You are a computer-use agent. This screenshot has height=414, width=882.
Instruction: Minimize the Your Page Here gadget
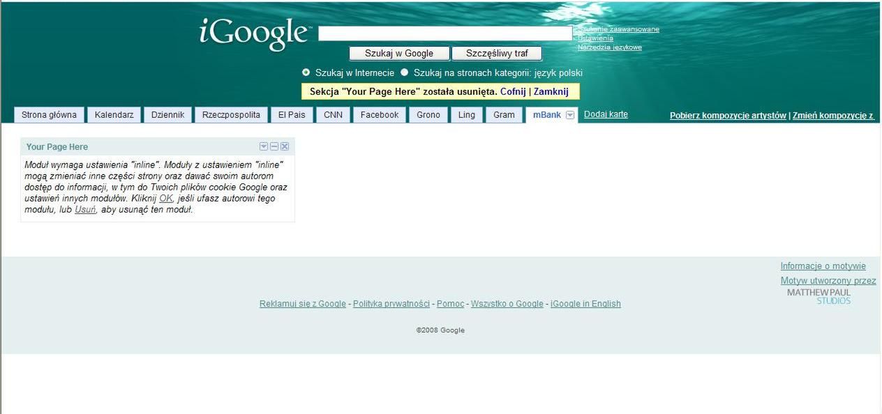click(274, 146)
